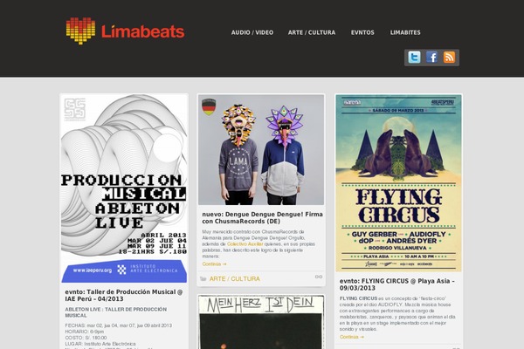Go to the EVNTOS section
The height and width of the screenshot is (349, 524).
coord(362,32)
